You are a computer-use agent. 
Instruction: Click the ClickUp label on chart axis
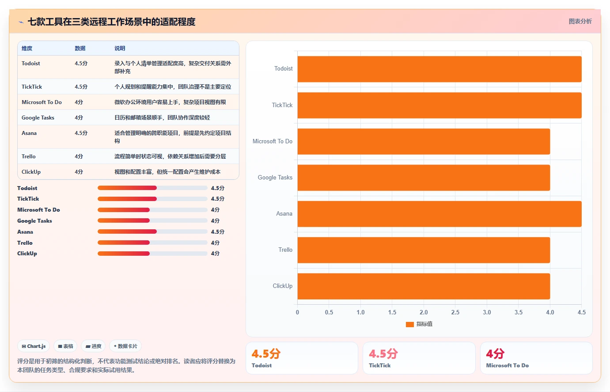point(283,286)
